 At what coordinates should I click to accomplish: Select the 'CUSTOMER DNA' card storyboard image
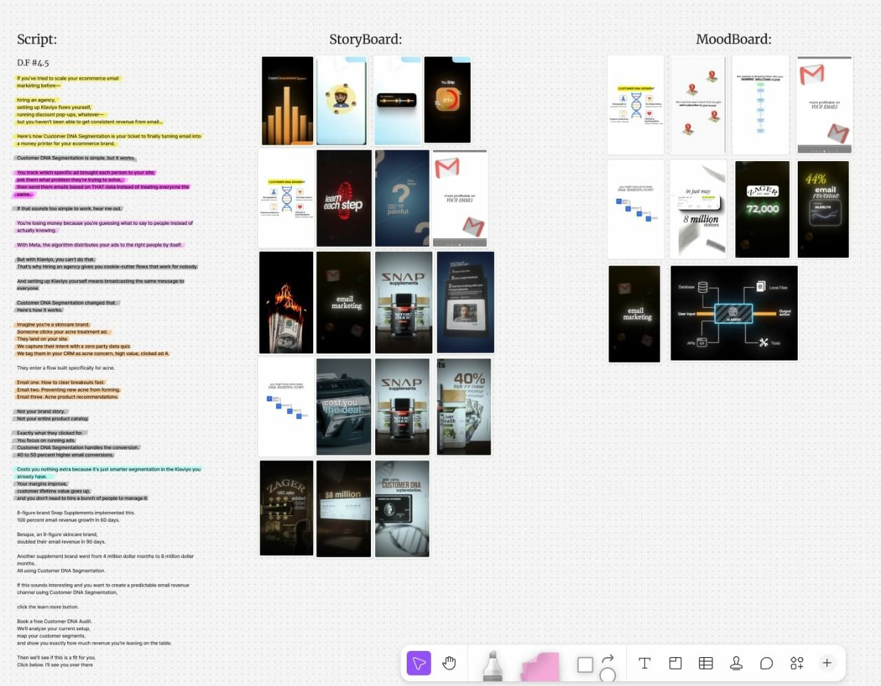[x=402, y=508]
